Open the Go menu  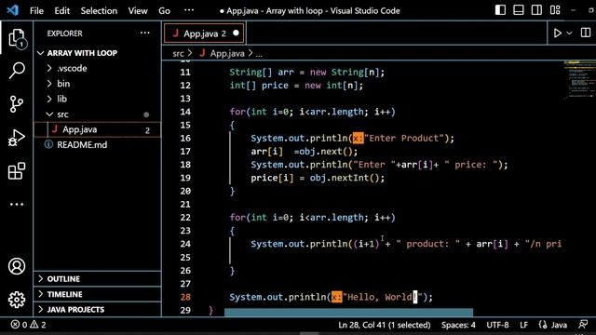[164, 10]
